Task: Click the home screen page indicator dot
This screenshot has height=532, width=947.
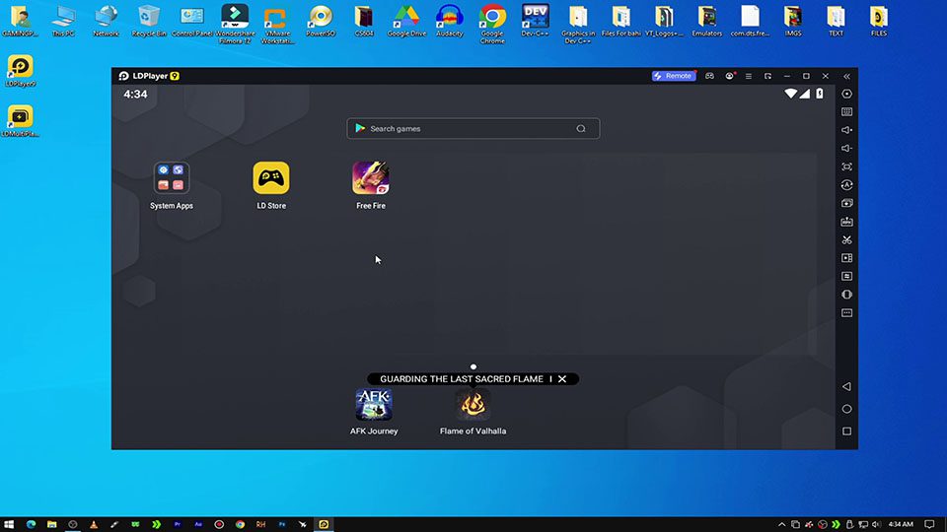Action: [x=473, y=366]
